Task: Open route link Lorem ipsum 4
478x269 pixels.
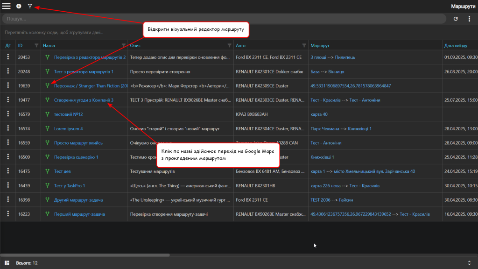Action: 68,128
